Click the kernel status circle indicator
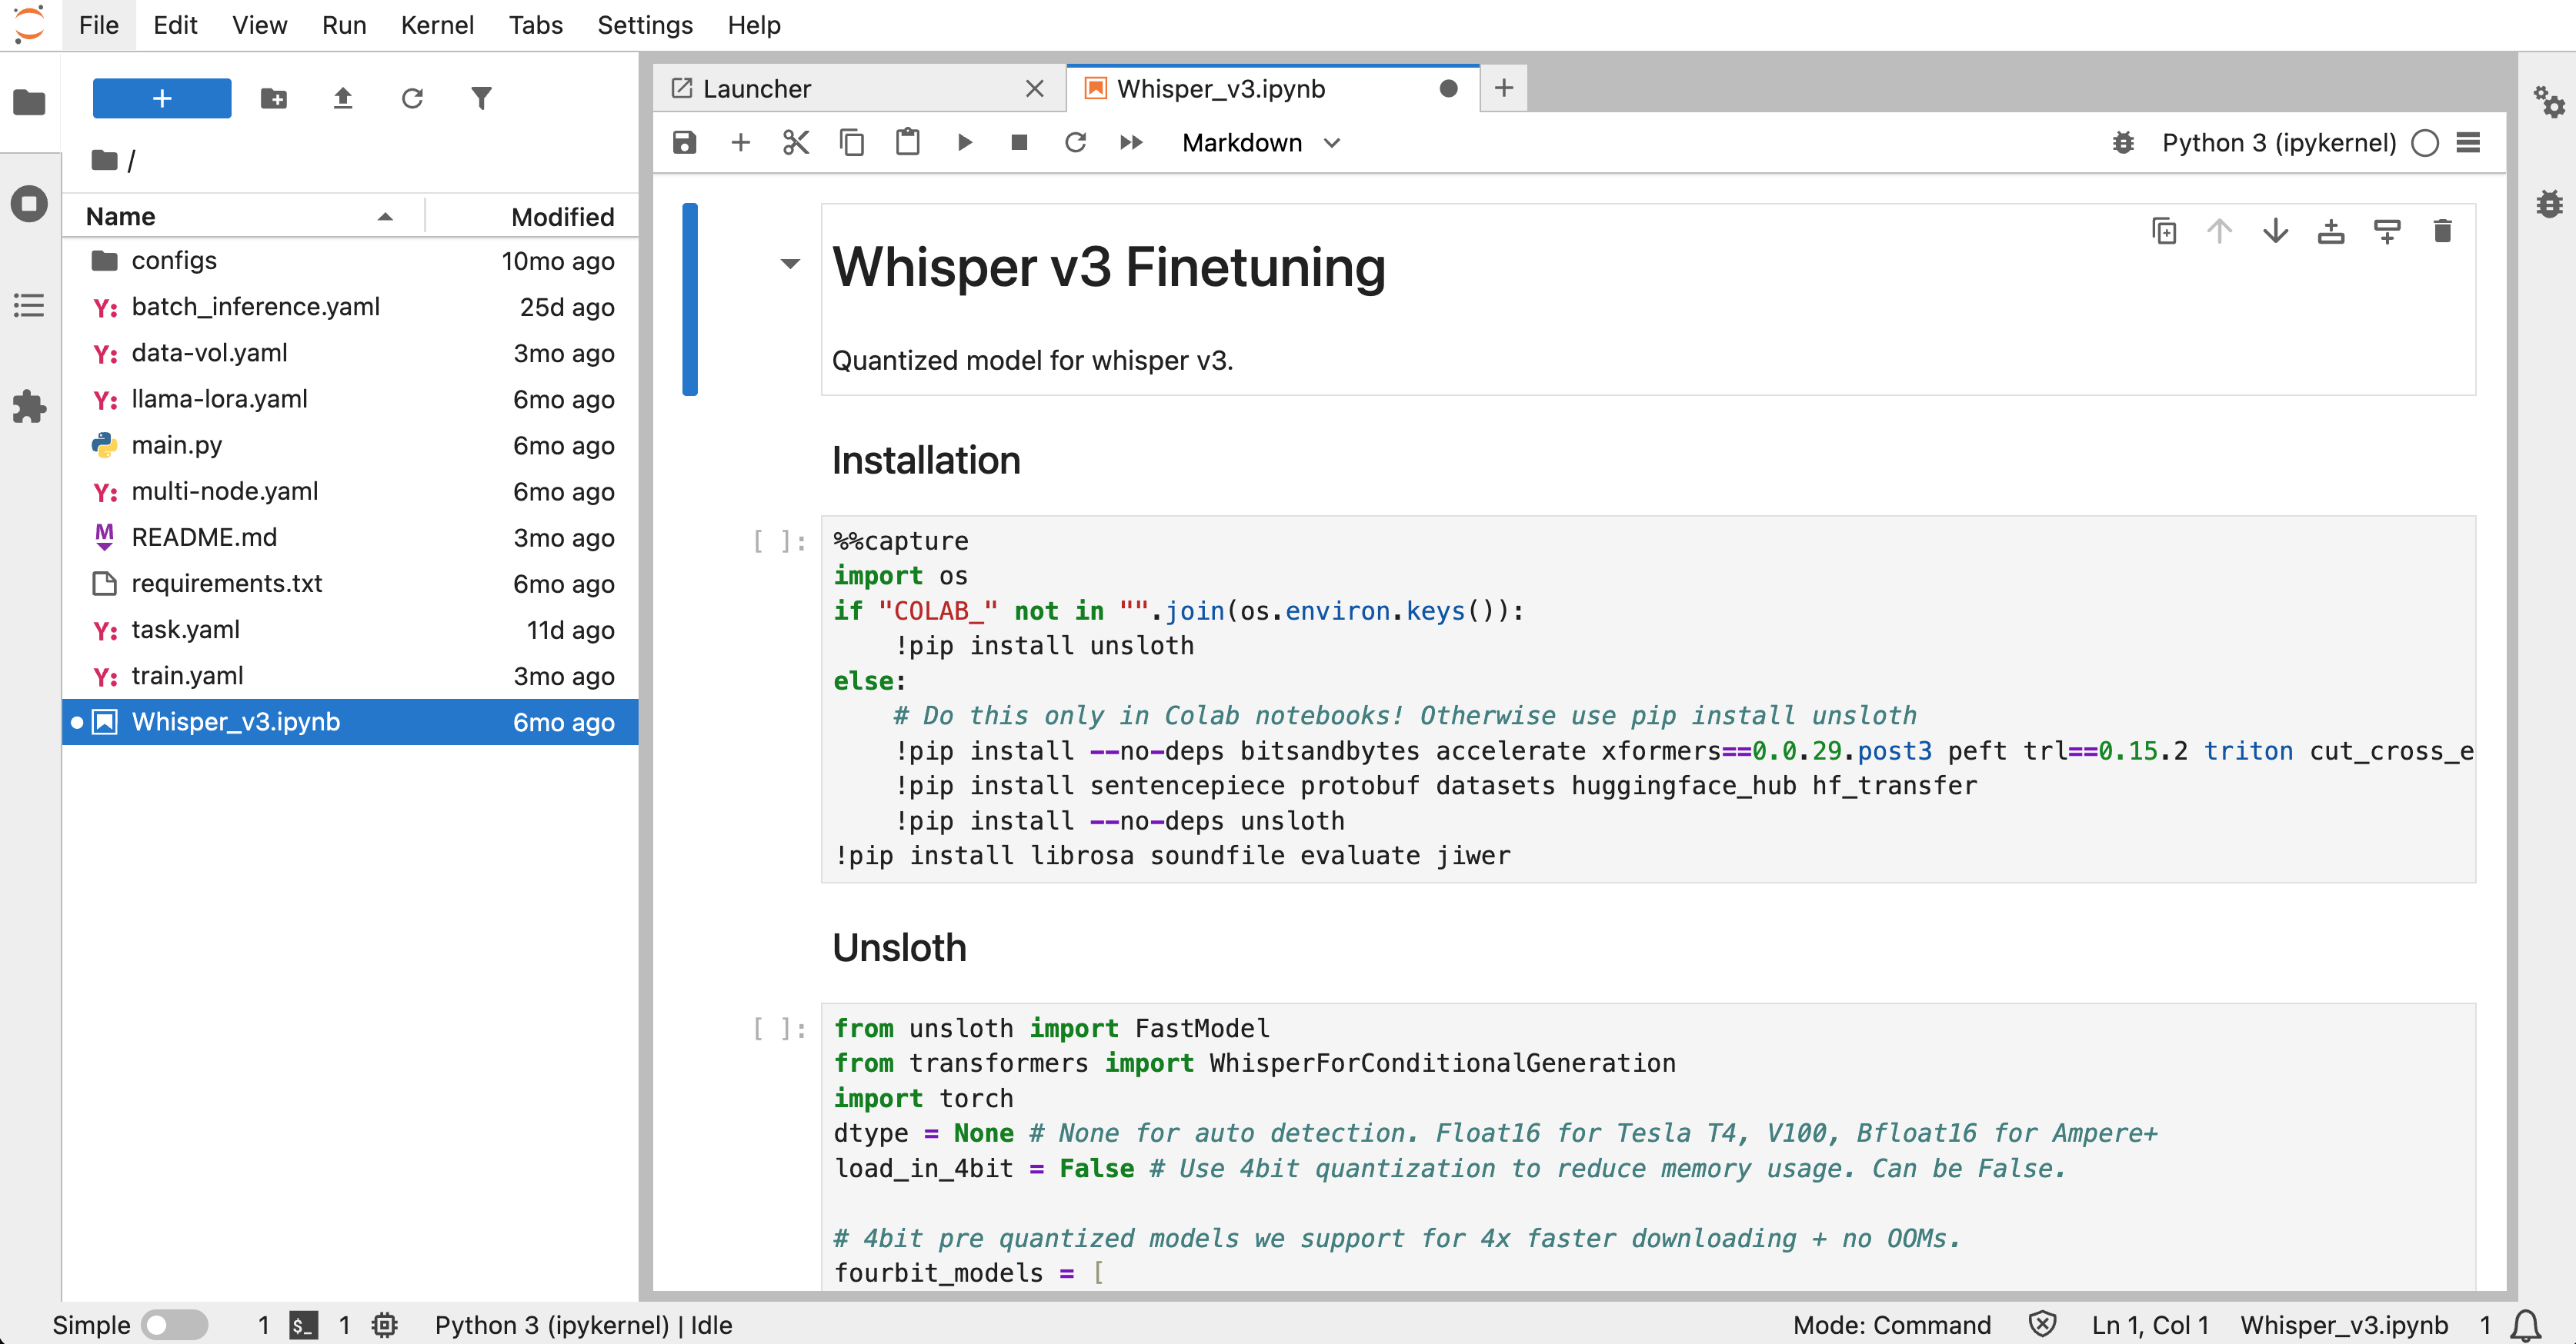The width and height of the screenshot is (2576, 1344). (2425, 143)
